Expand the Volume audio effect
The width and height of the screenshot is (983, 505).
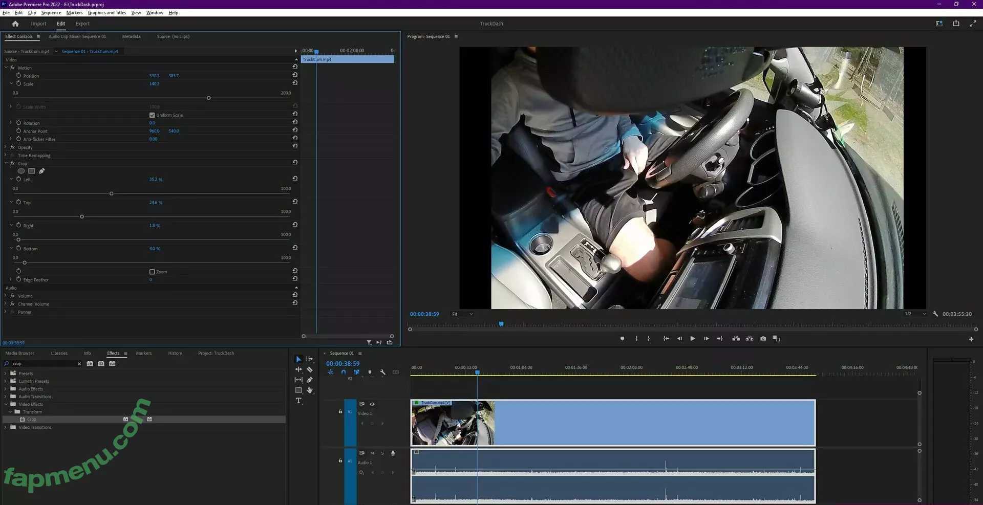point(6,296)
